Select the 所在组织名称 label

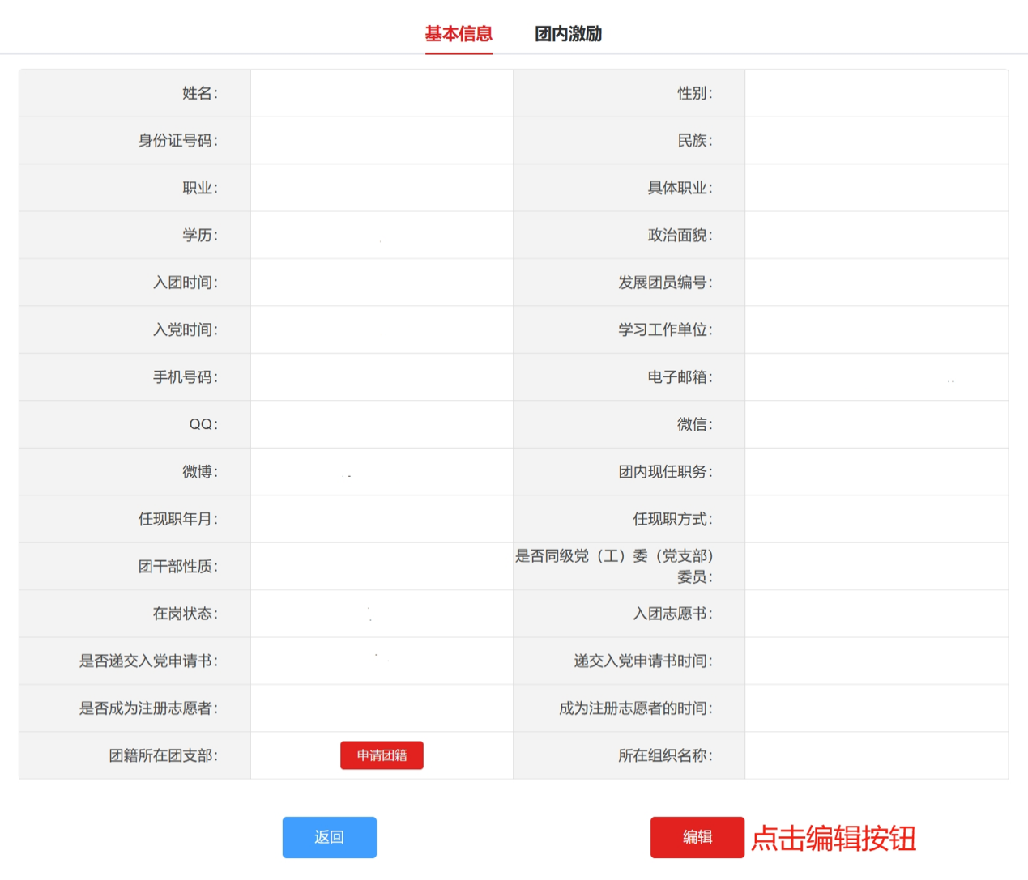665,755
